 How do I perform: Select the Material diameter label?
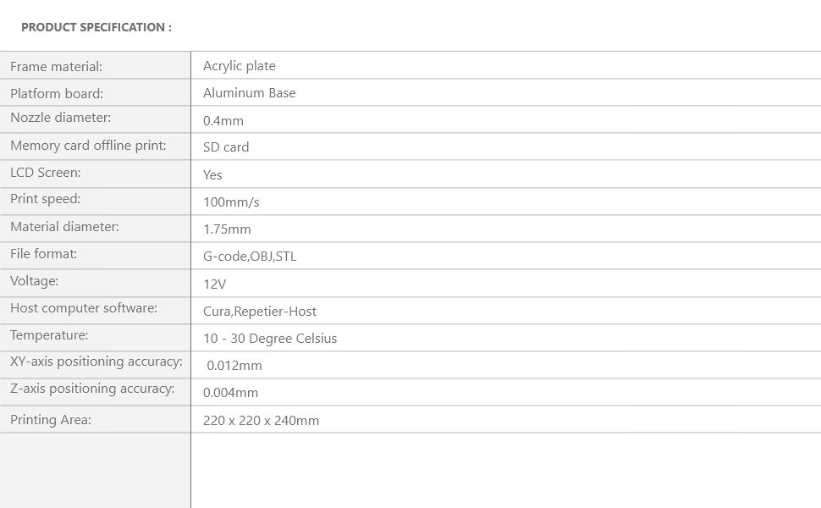[x=64, y=227]
